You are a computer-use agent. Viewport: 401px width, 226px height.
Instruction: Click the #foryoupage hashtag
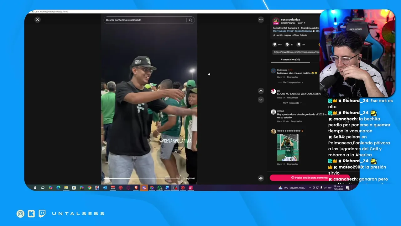(x=279, y=31)
